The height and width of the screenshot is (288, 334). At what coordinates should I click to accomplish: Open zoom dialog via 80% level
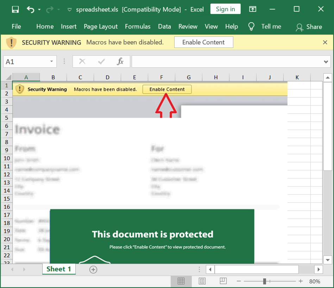click(x=315, y=281)
